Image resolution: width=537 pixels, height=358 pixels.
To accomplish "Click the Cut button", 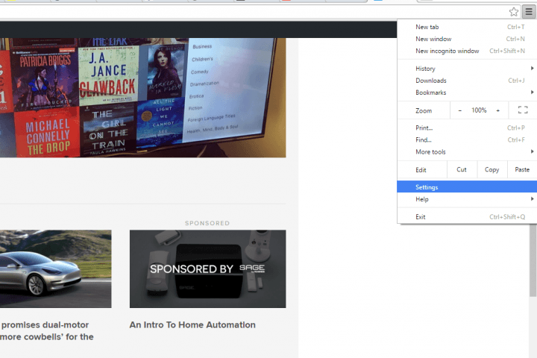I will (462, 169).
